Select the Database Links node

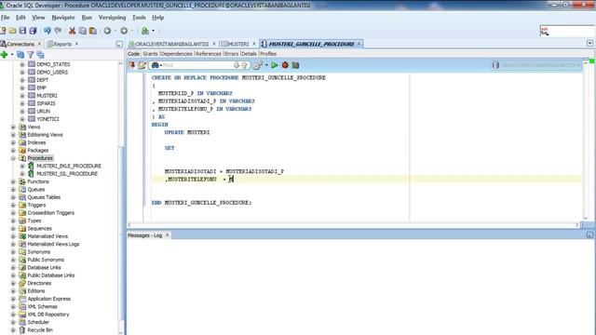[x=44, y=268]
